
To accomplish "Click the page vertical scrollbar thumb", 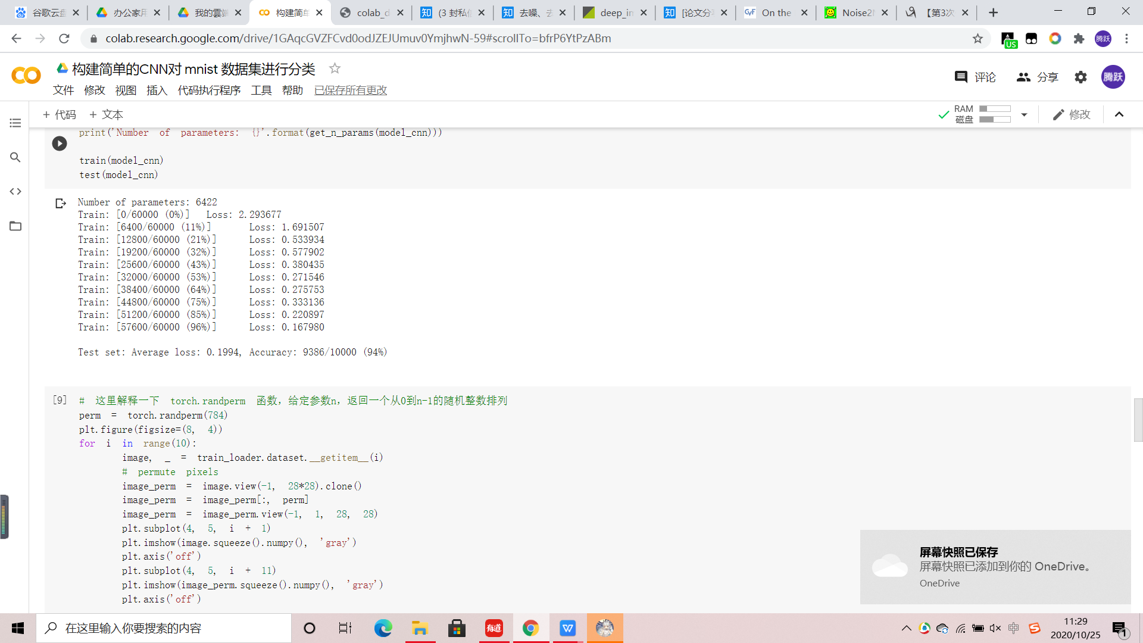I will click(x=1138, y=420).
